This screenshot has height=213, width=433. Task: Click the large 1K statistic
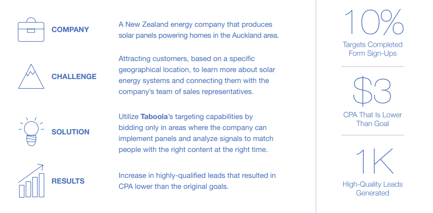[x=372, y=161]
